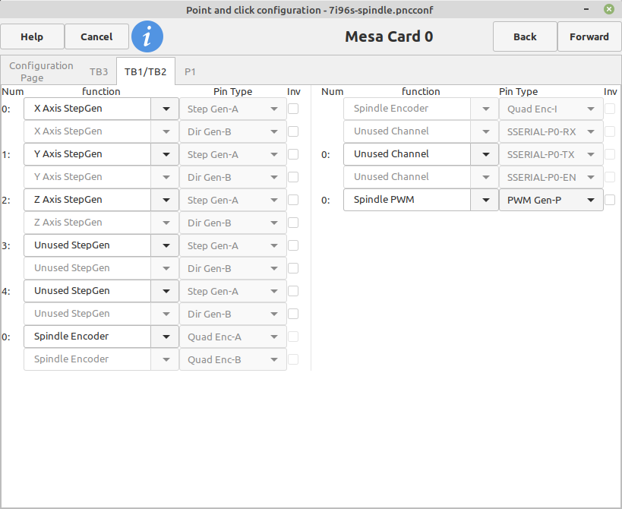Open X Axis StepGen function dropdown arrow
The width and height of the screenshot is (622, 509).
pyautogui.click(x=166, y=109)
